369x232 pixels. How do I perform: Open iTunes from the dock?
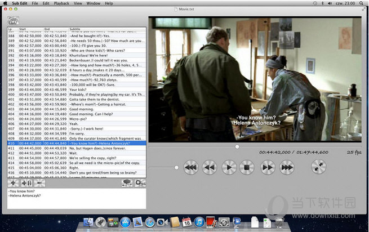pyautogui.click(x=199, y=222)
